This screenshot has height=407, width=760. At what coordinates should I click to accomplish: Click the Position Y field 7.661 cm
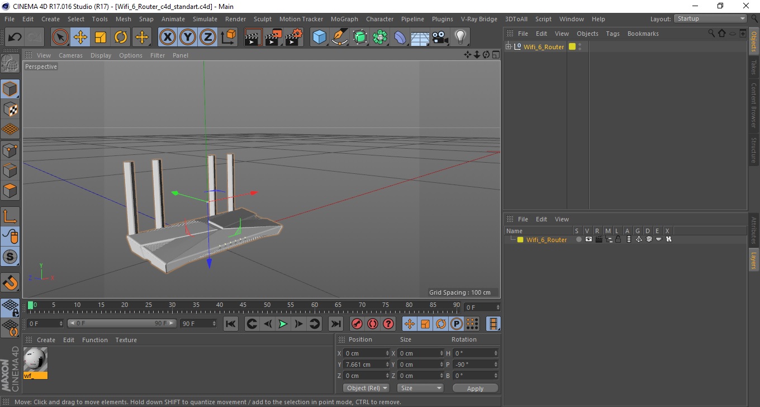366,365
